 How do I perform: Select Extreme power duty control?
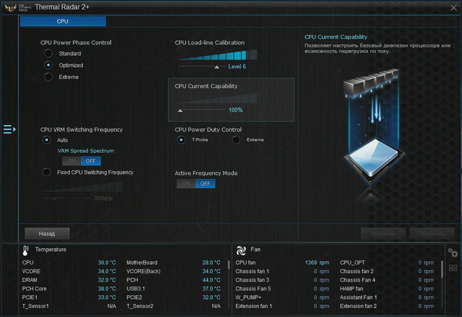coord(236,140)
